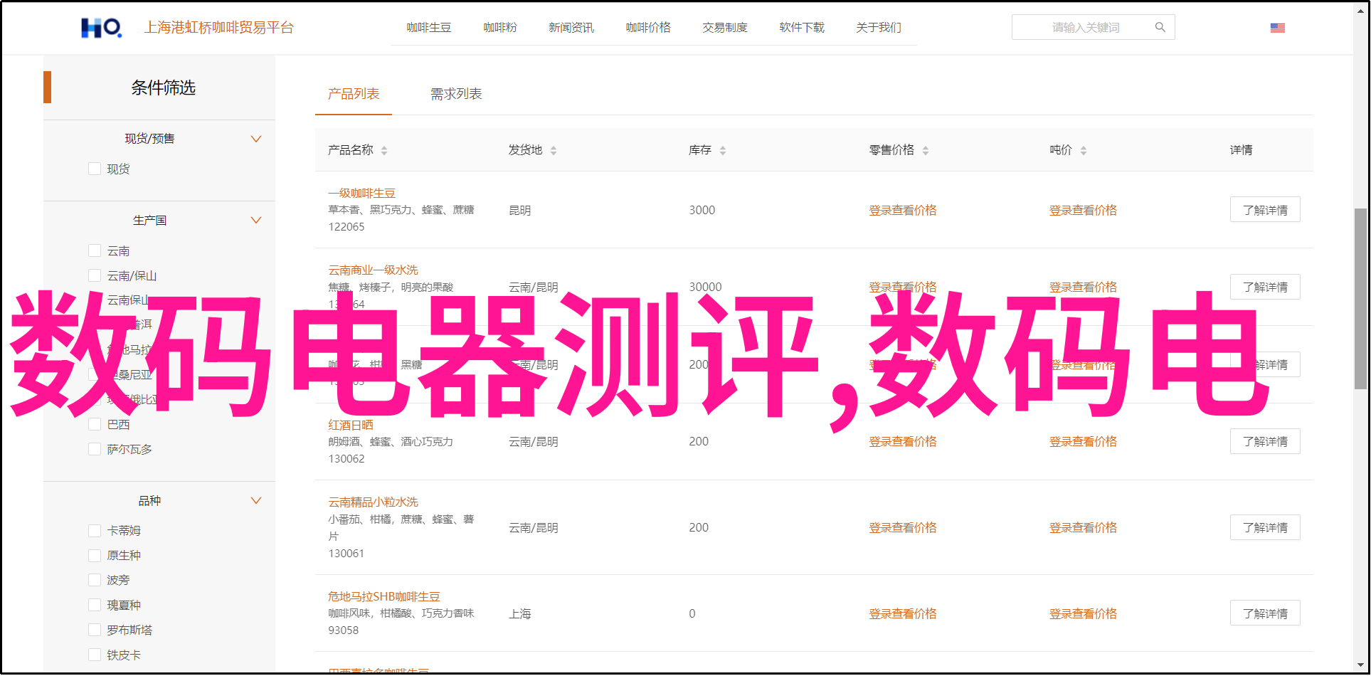Check the 萨尔瓦多 checkbox
This screenshot has width=1371, height=676.
tap(95, 449)
